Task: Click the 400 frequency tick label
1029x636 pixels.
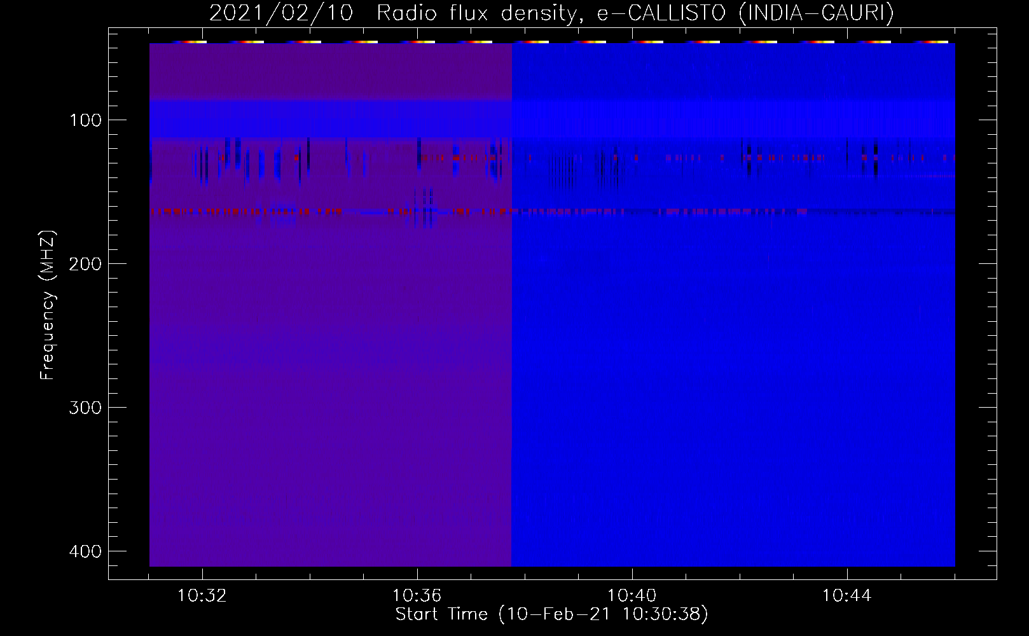Action: (85, 551)
